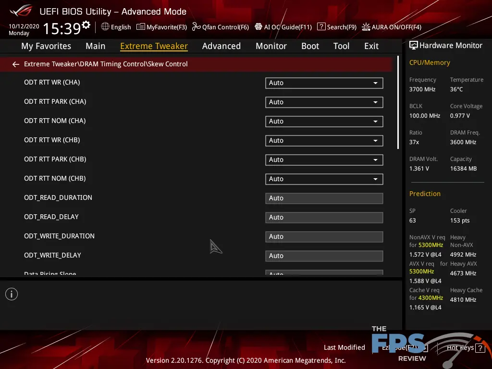Open the Tool tab
Viewport: 492px width, 369px height.
[342, 46]
